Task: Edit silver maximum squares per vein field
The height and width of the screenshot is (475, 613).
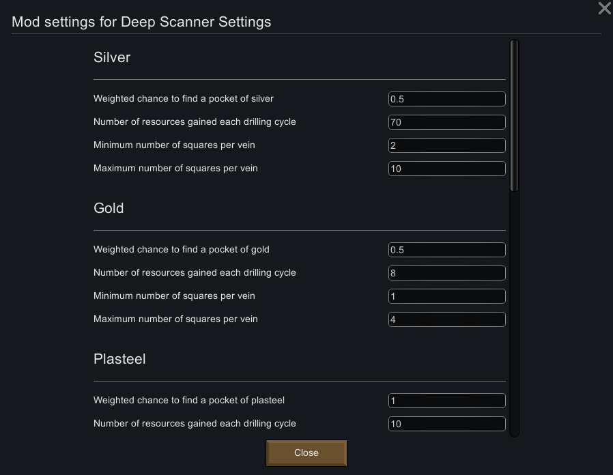Action: pyautogui.click(x=446, y=169)
